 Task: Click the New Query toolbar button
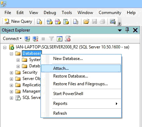click(18, 21)
